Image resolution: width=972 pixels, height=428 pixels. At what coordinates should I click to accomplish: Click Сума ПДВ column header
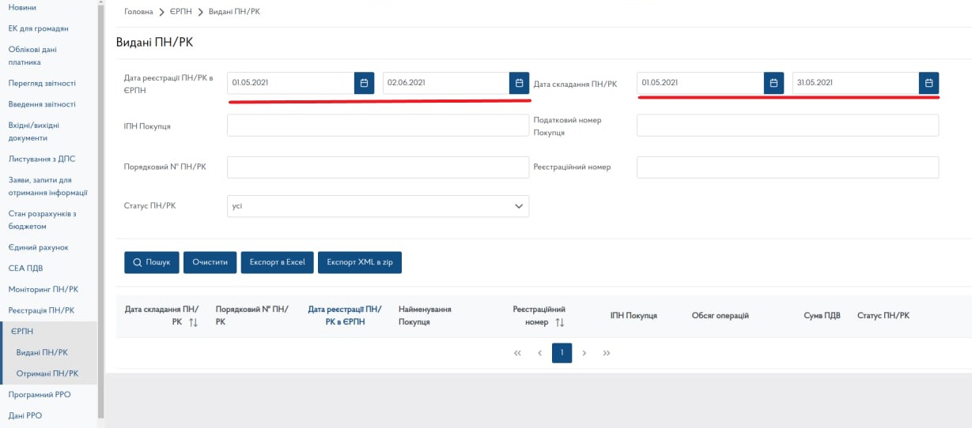(x=822, y=316)
